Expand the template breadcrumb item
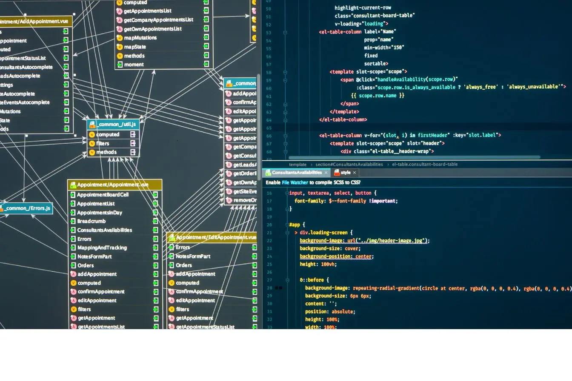 point(297,164)
